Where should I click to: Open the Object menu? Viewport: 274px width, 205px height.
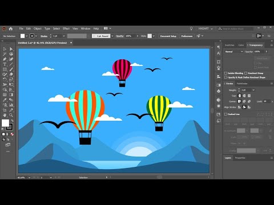[x=38, y=28]
